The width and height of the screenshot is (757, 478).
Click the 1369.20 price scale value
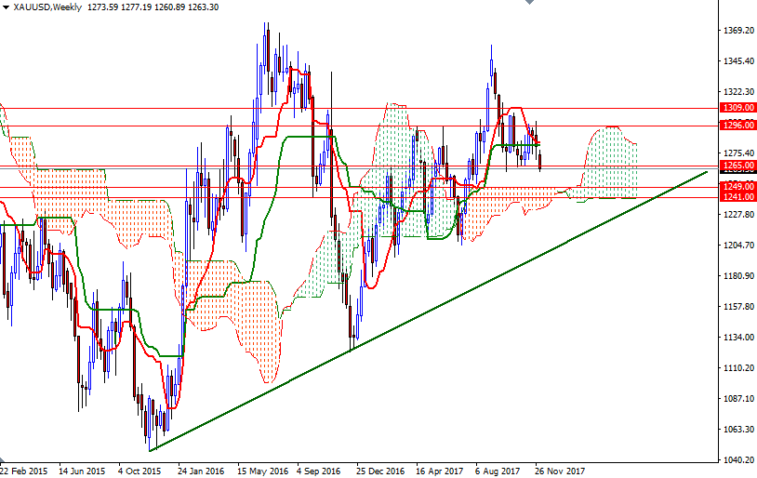click(x=738, y=31)
